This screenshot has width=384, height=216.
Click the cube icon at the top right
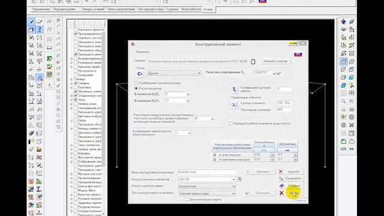coord(352,22)
